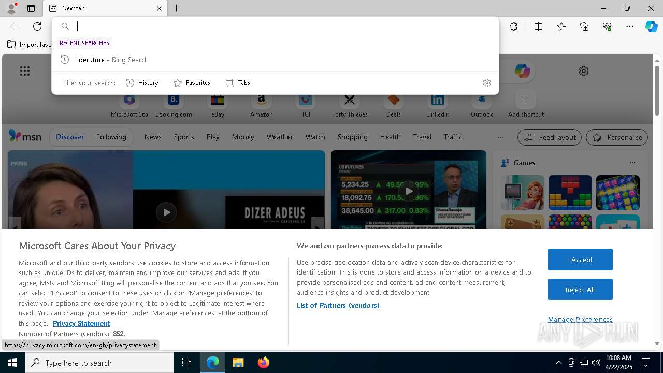The image size is (663, 373).
Task: Open Task View on taskbar
Action: [186, 363]
